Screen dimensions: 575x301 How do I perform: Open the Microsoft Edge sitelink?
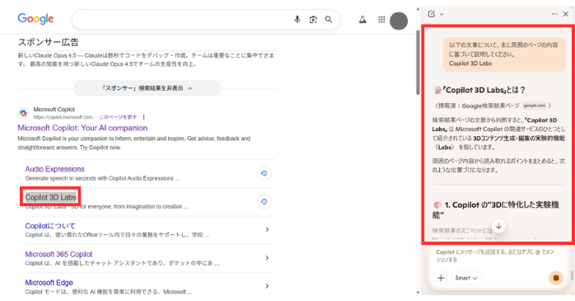(49, 282)
